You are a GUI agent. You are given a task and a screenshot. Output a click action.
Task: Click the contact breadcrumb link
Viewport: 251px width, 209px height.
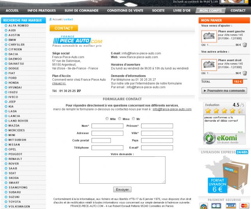[x=68, y=19]
